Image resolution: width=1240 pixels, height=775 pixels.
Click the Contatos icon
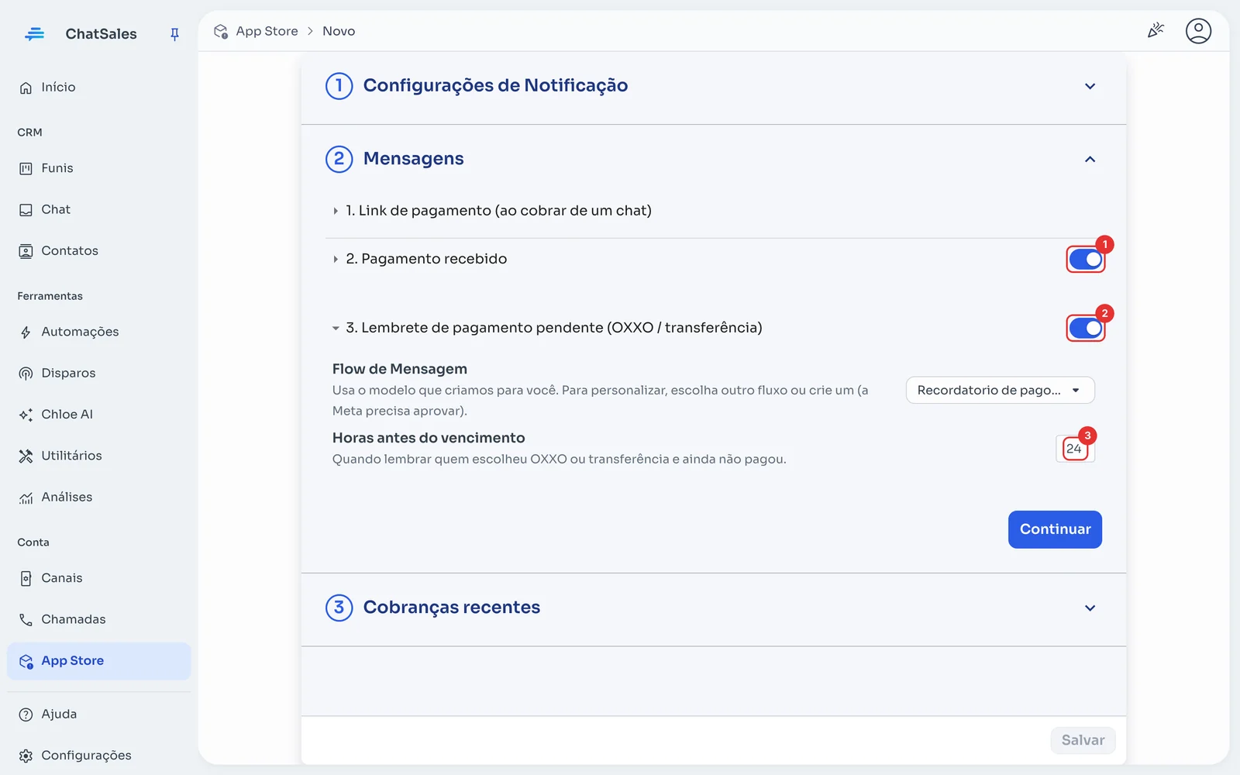(x=26, y=251)
